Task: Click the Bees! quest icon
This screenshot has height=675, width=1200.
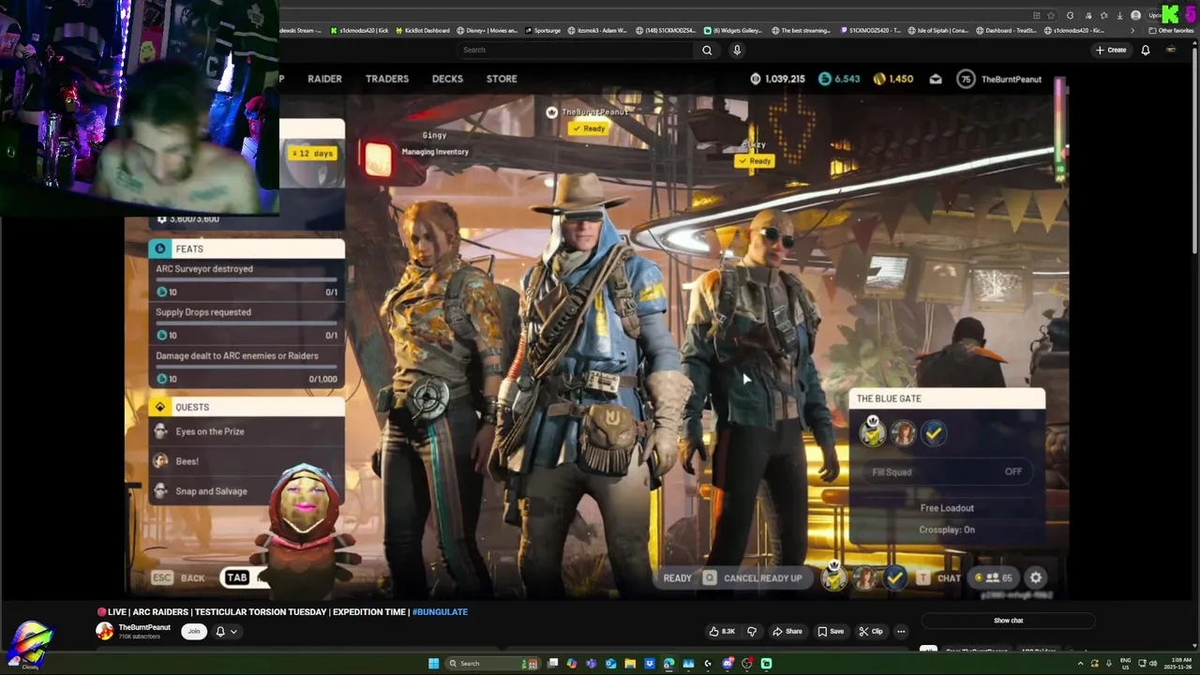Action: click(160, 461)
